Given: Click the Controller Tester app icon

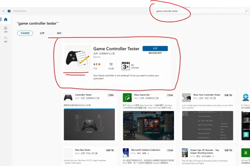Looking at the screenshot, I should tap(68, 97).
